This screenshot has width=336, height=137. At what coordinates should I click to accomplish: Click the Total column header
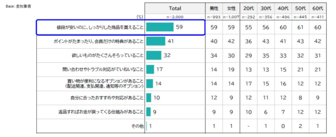pyautogui.click(x=175, y=8)
